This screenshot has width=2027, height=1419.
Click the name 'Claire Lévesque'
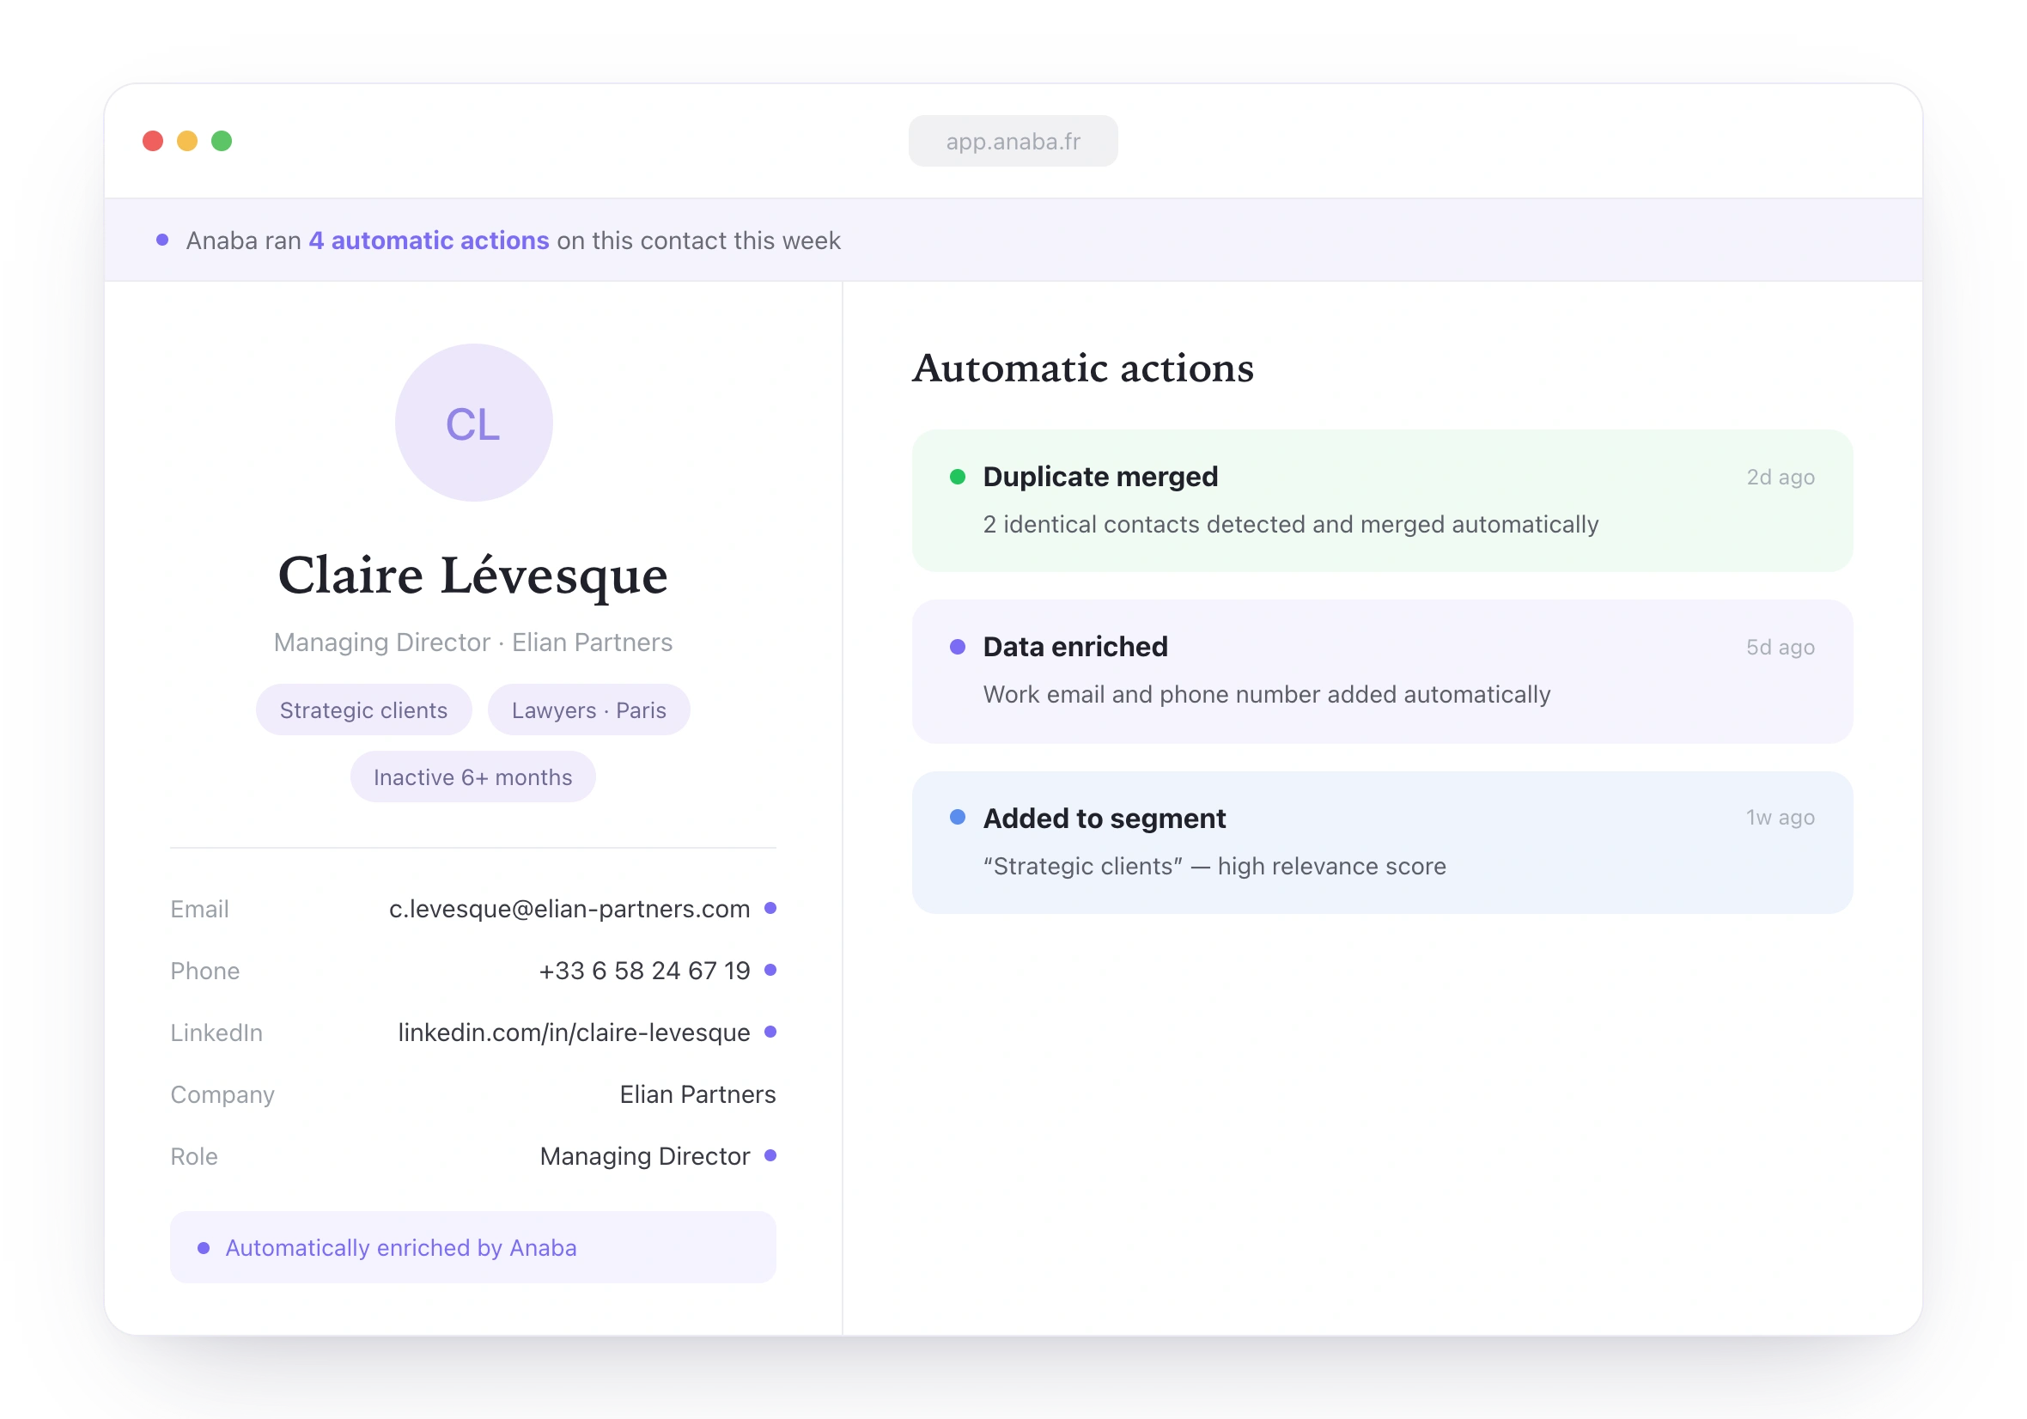473,576
